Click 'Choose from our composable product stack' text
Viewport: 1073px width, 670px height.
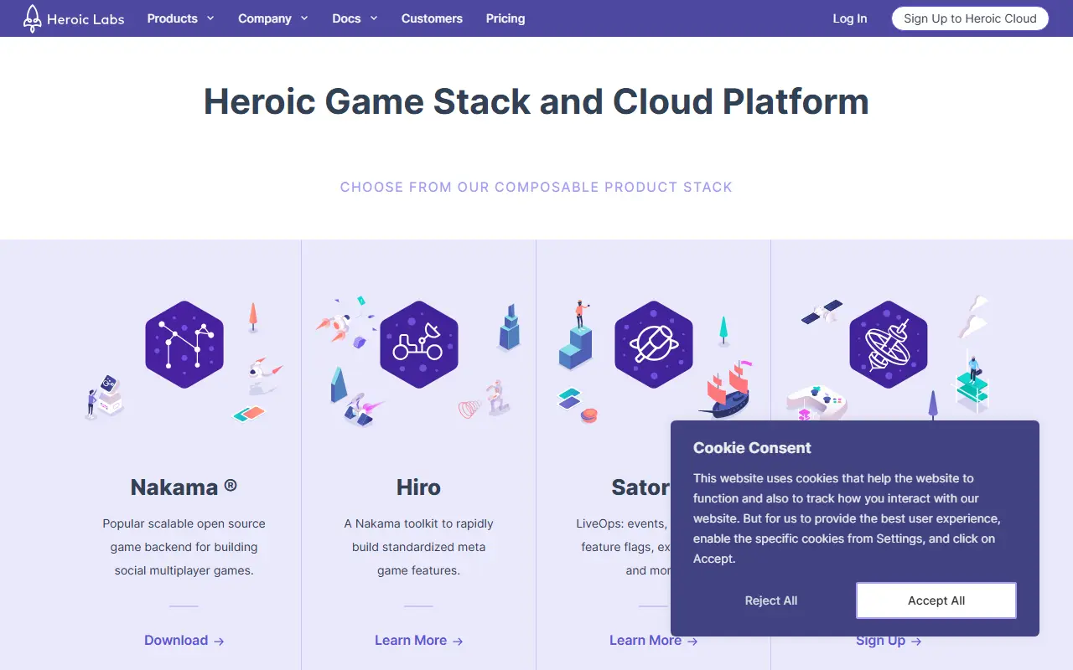click(x=536, y=187)
